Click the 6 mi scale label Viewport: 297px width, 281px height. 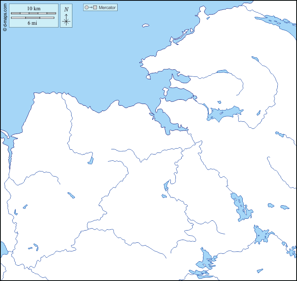click(x=33, y=23)
